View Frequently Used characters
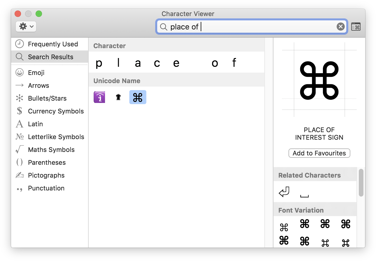Screen dimensions: 376x261 tap(53, 44)
